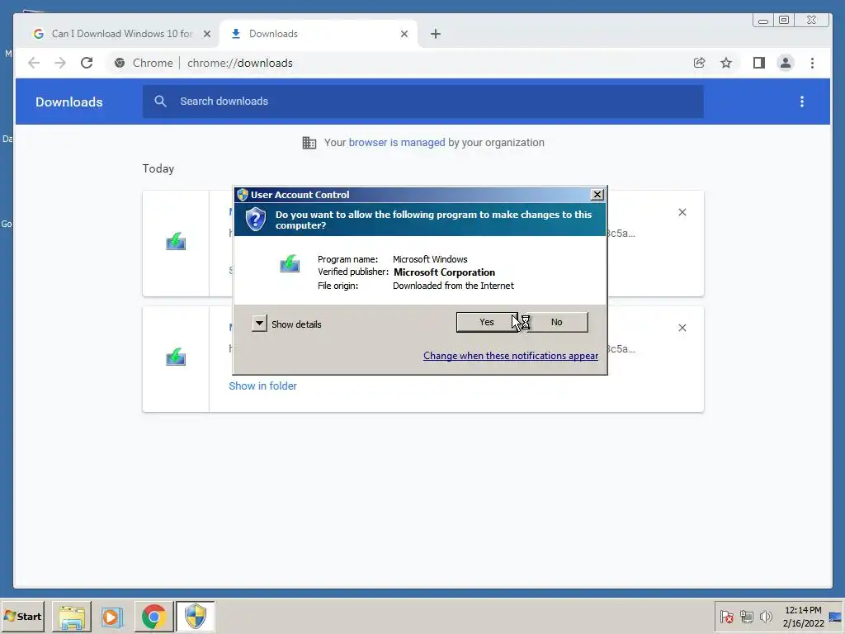Expand Show details arrow in UAC dialog
This screenshot has width=845, height=634.
tap(259, 324)
